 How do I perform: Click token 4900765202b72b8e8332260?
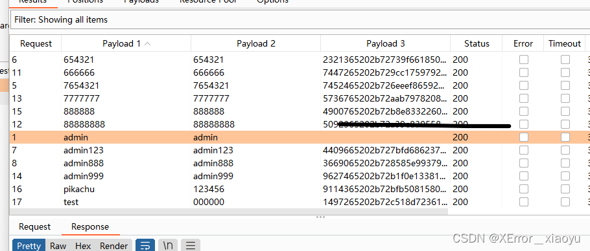tap(385, 111)
